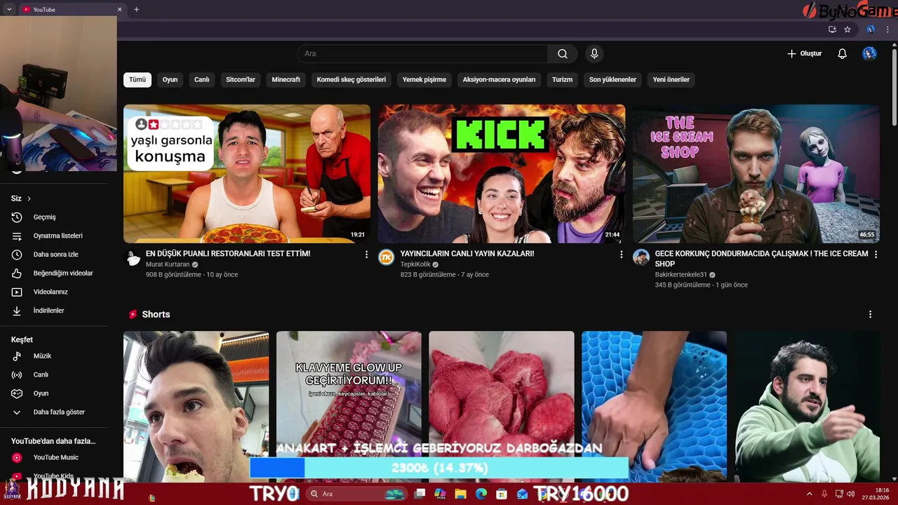Open YouTube Music sidebar link
898x505 pixels.
pyautogui.click(x=54, y=457)
